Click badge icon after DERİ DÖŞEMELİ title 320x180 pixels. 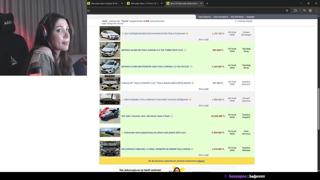pyautogui.click(x=190, y=99)
